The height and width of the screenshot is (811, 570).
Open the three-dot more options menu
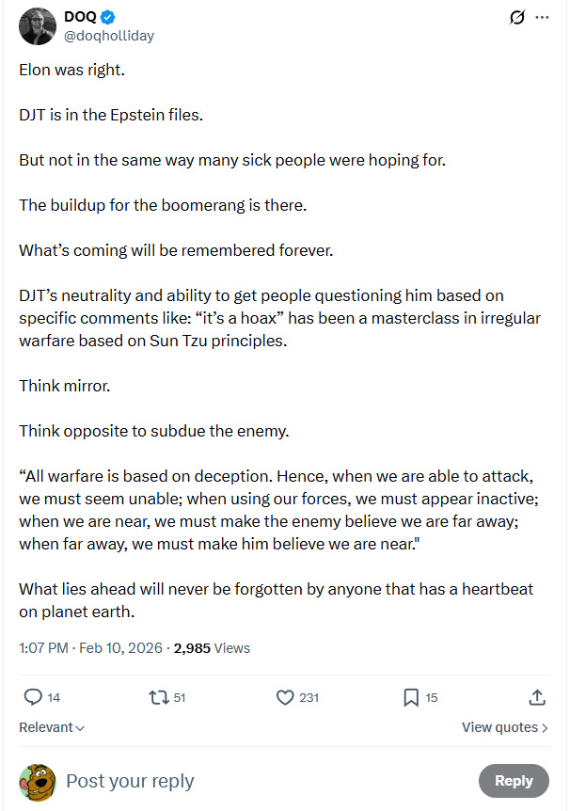tap(542, 18)
